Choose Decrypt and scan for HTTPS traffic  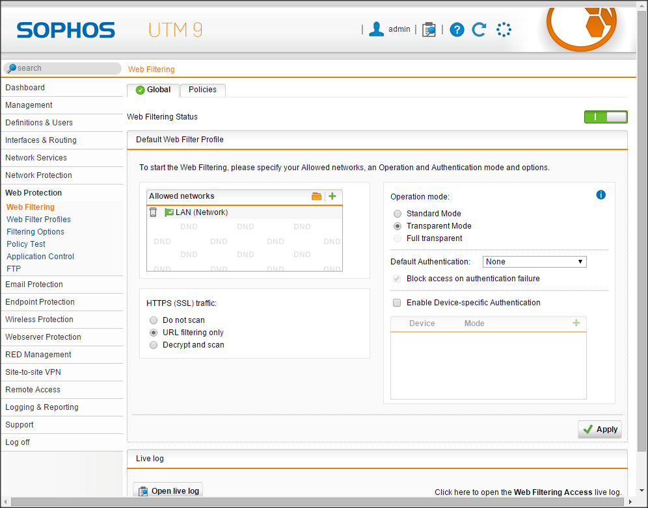coord(154,345)
